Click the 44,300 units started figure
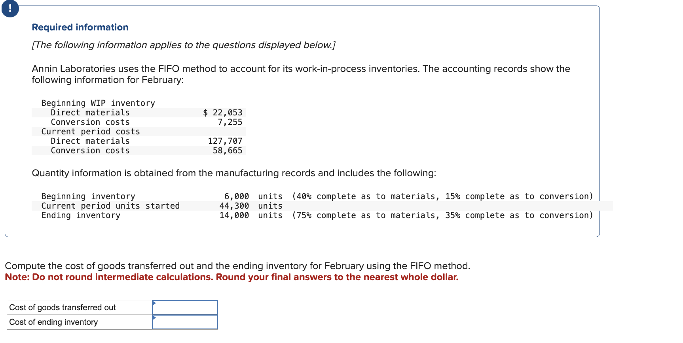683x343 pixels. pyautogui.click(x=234, y=206)
